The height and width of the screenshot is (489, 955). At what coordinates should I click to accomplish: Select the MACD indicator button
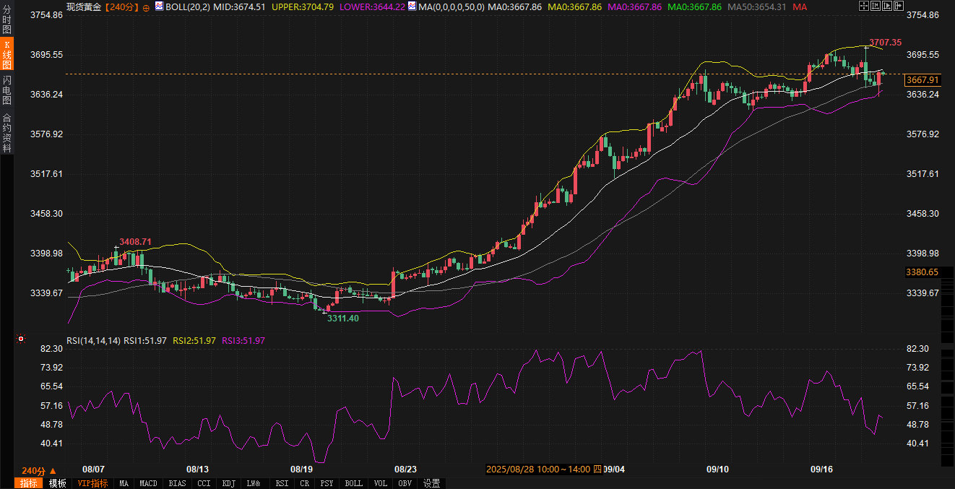149,483
